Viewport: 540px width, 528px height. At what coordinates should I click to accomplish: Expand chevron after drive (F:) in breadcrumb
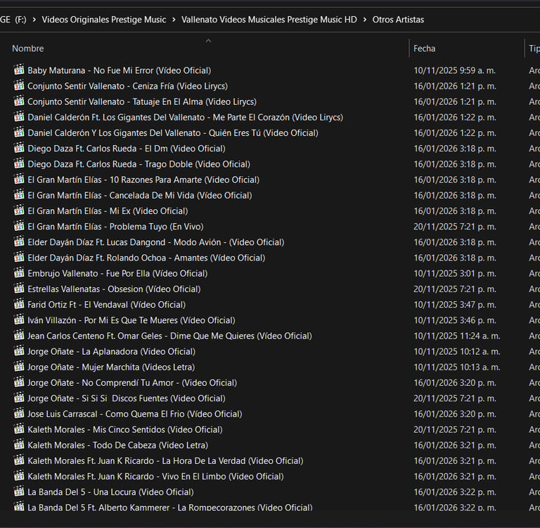click(x=34, y=20)
